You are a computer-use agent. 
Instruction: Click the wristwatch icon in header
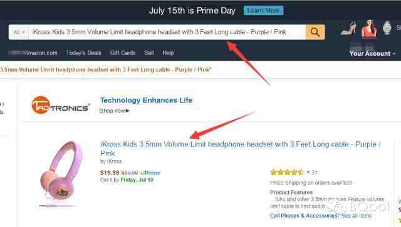387,28
